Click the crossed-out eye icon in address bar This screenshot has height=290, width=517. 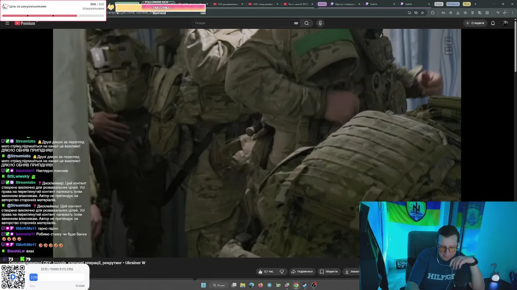[416, 12]
